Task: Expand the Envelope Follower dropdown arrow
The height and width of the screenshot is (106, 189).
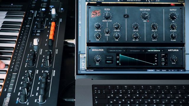Action: 124,51
